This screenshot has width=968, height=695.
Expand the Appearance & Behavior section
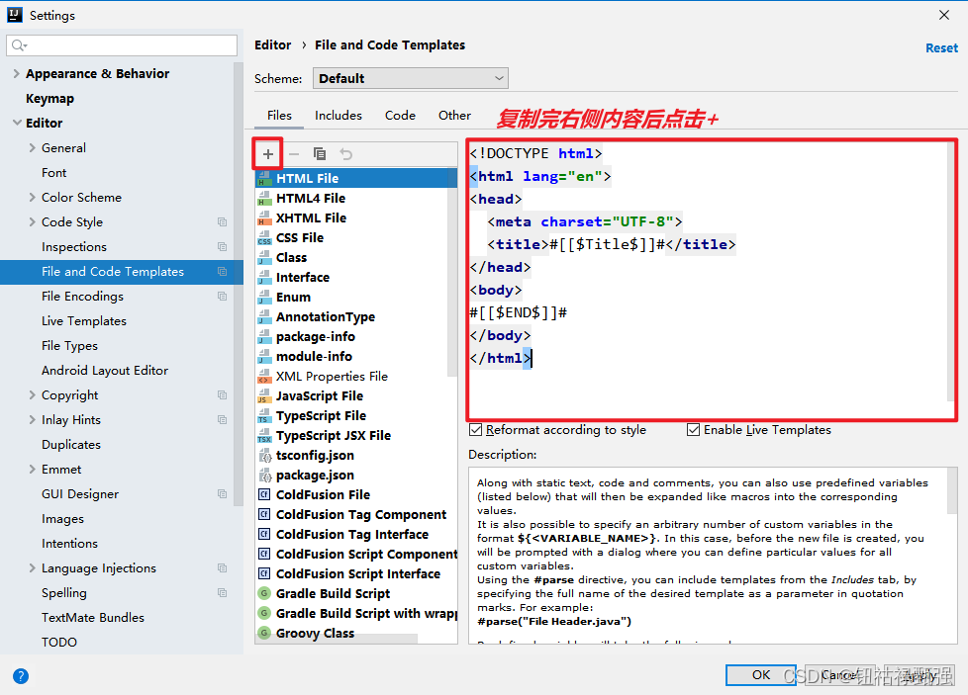tap(16, 73)
